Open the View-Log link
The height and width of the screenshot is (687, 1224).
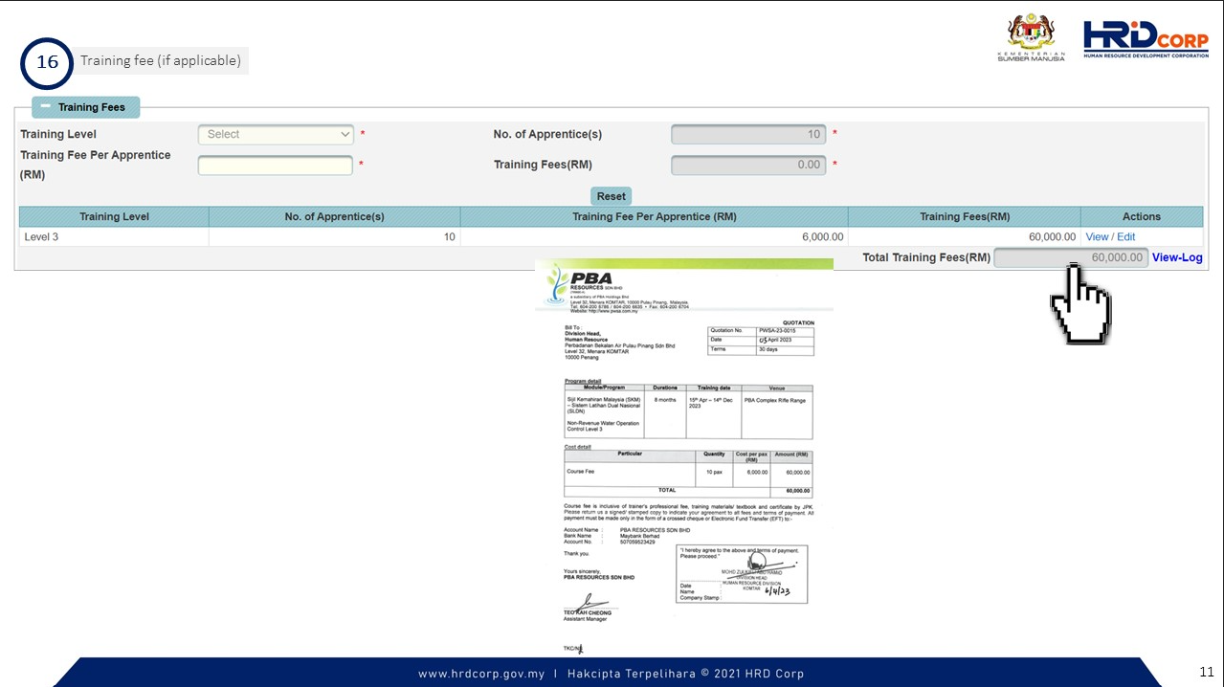point(1177,257)
